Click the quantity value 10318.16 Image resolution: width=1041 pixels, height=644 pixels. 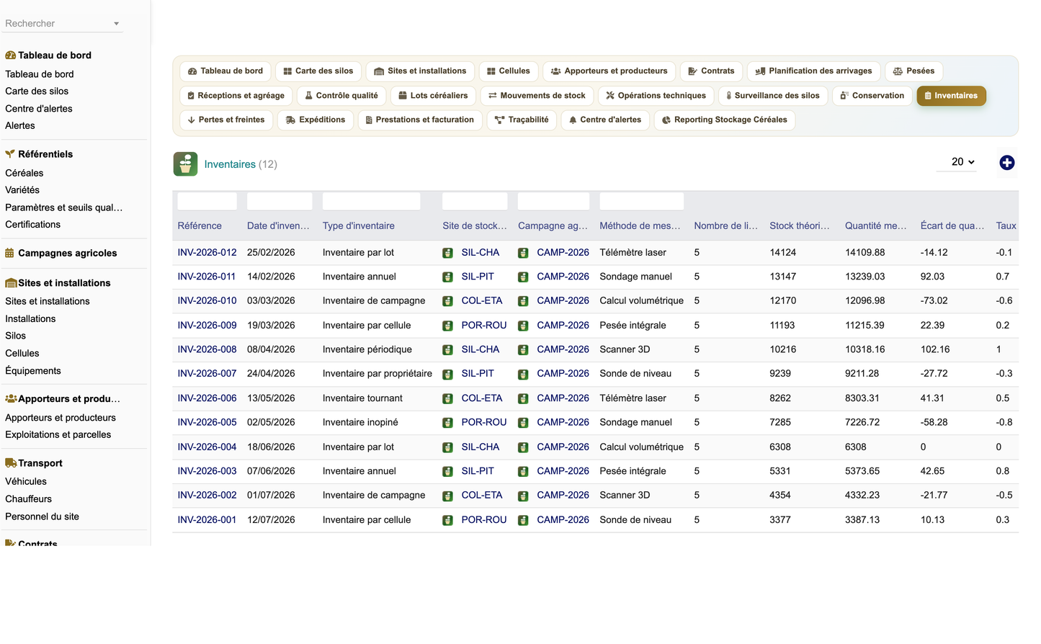[x=865, y=349]
